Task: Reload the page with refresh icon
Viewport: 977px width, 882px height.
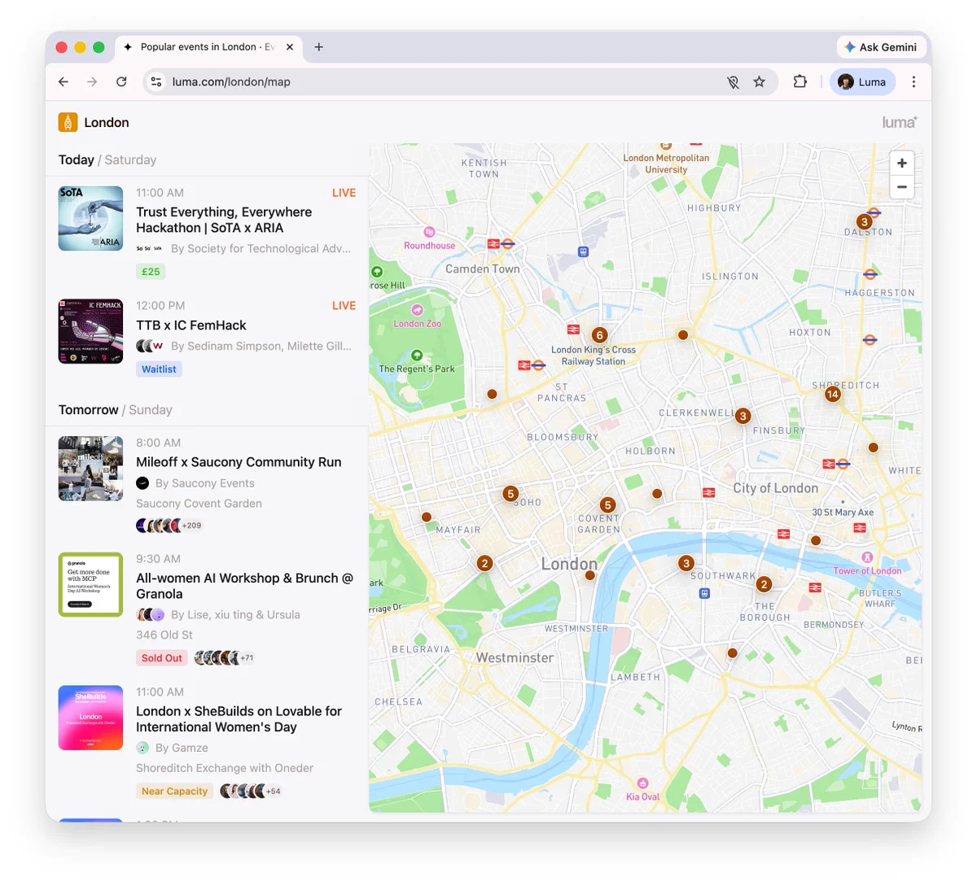Action: tap(121, 81)
